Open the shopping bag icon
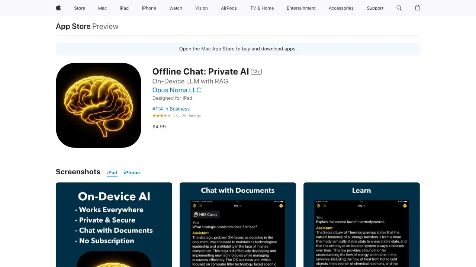The height and width of the screenshot is (267, 476). coord(418,8)
